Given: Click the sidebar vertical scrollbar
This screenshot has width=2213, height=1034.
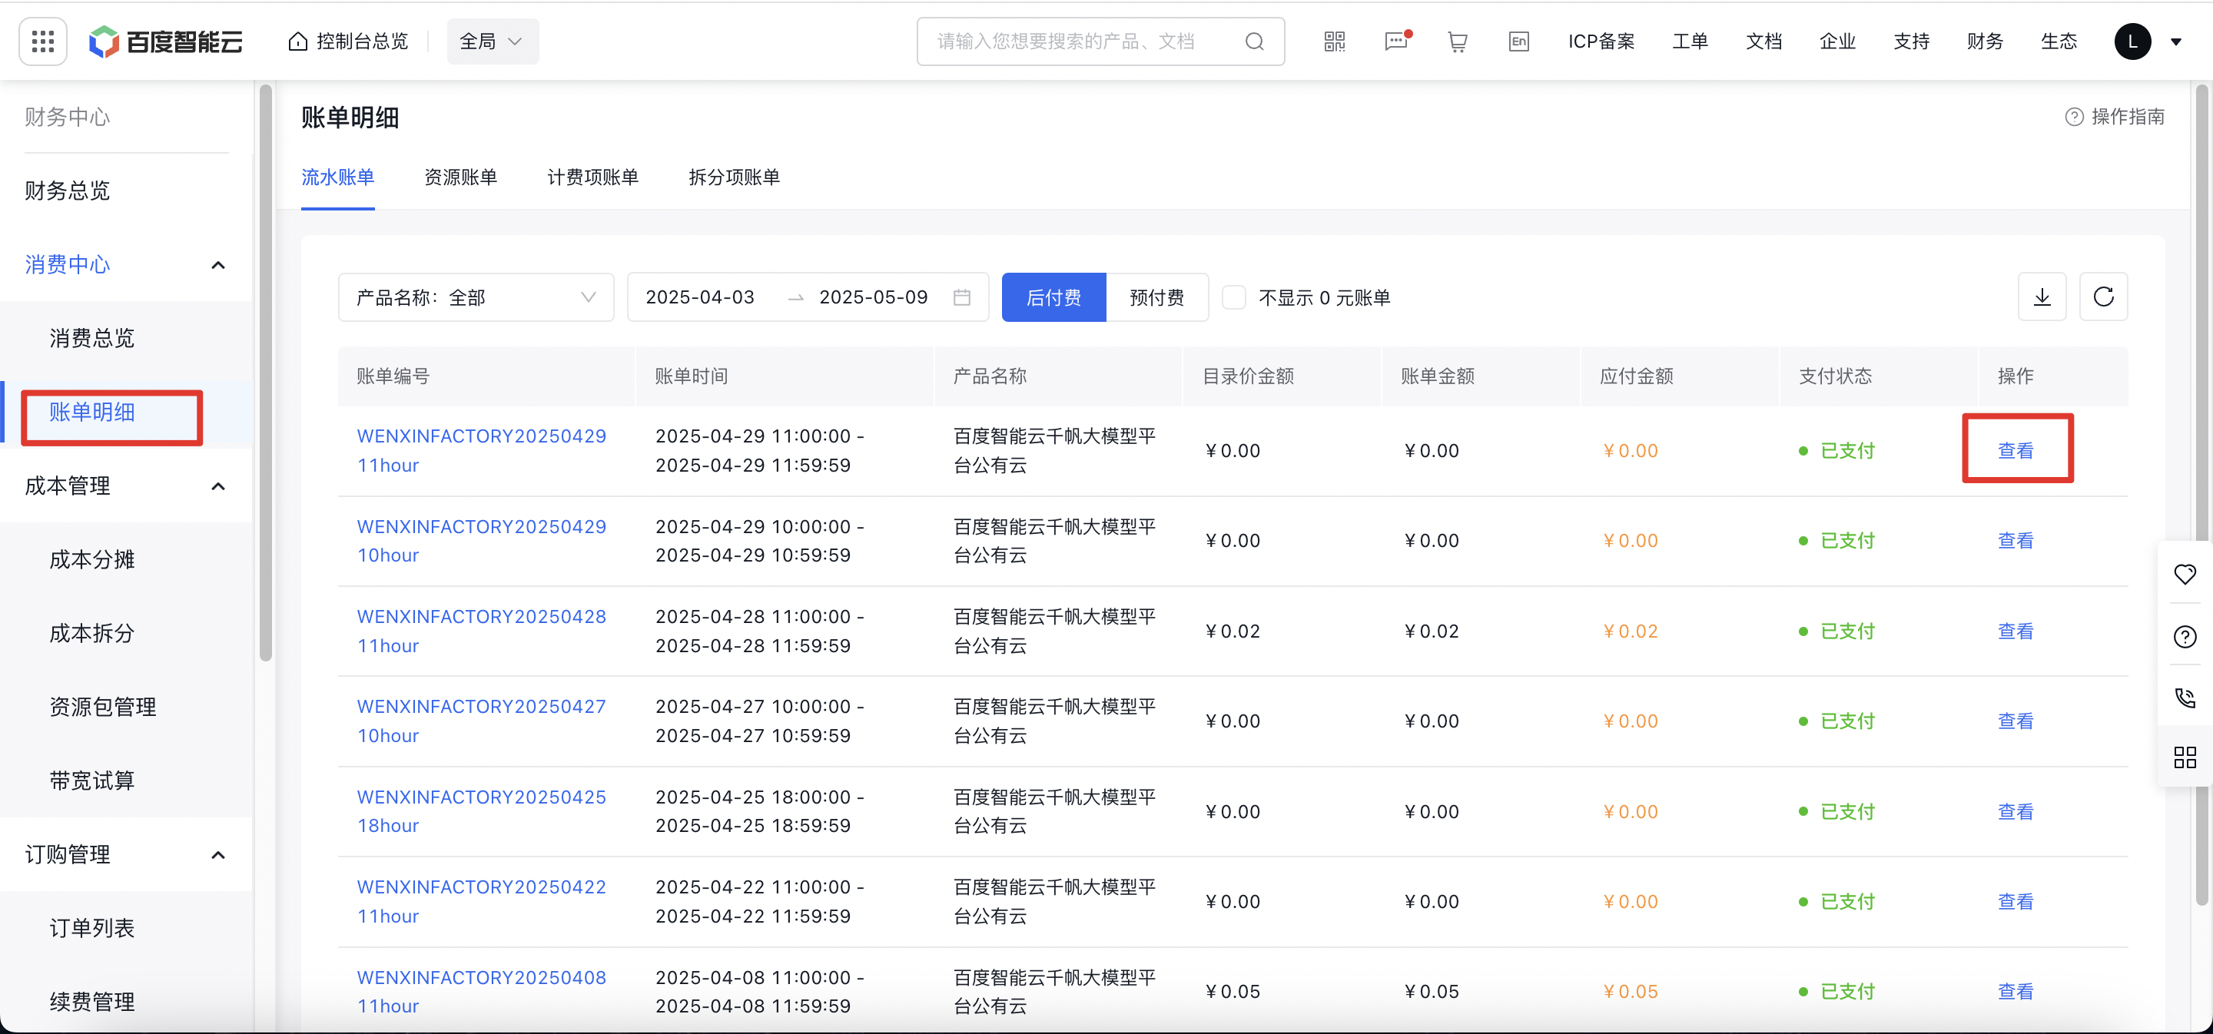Looking at the screenshot, I should [265, 373].
